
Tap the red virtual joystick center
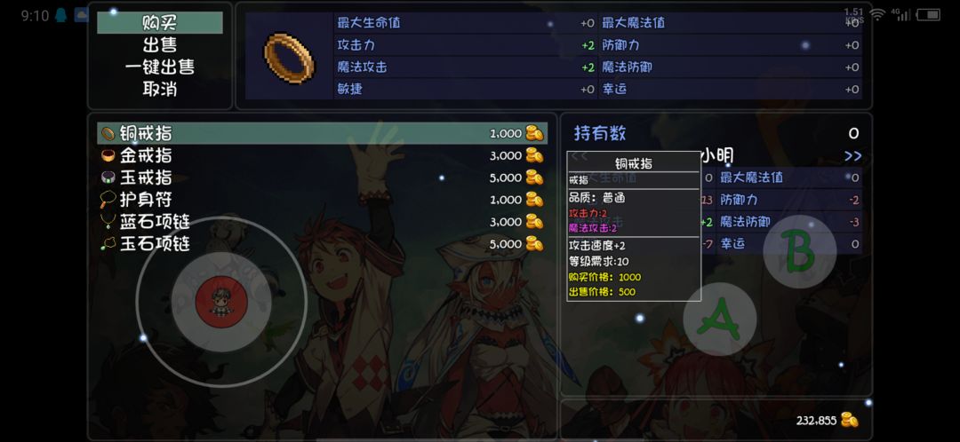(221, 302)
